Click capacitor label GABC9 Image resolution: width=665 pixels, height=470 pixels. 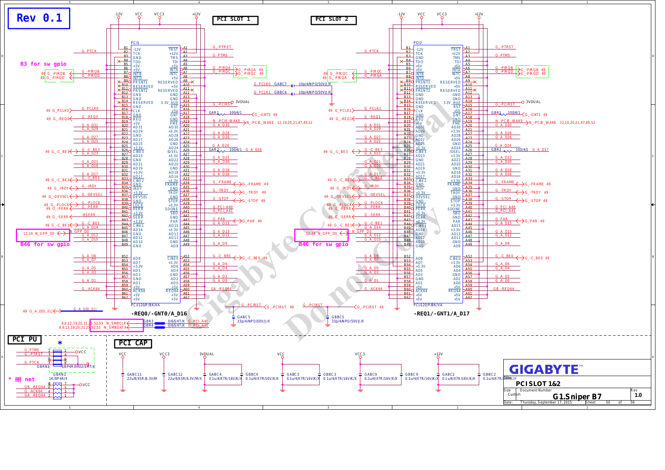pos(371,374)
